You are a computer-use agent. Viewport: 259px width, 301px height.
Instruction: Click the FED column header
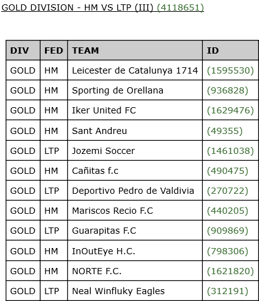pos(54,50)
